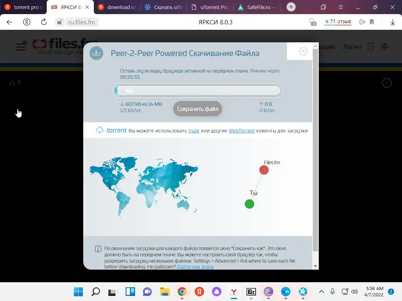402x301 pixels.
Task: Open the notification badge showing 2
Action: 391,292
